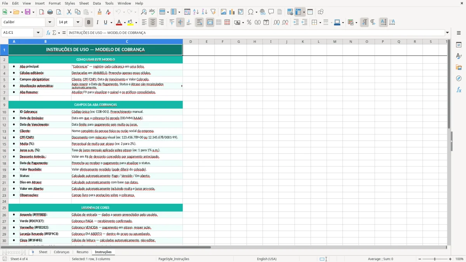The image size is (466, 262).
Task: Switch to the Cobranças sheet tab
Action: point(62,252)
